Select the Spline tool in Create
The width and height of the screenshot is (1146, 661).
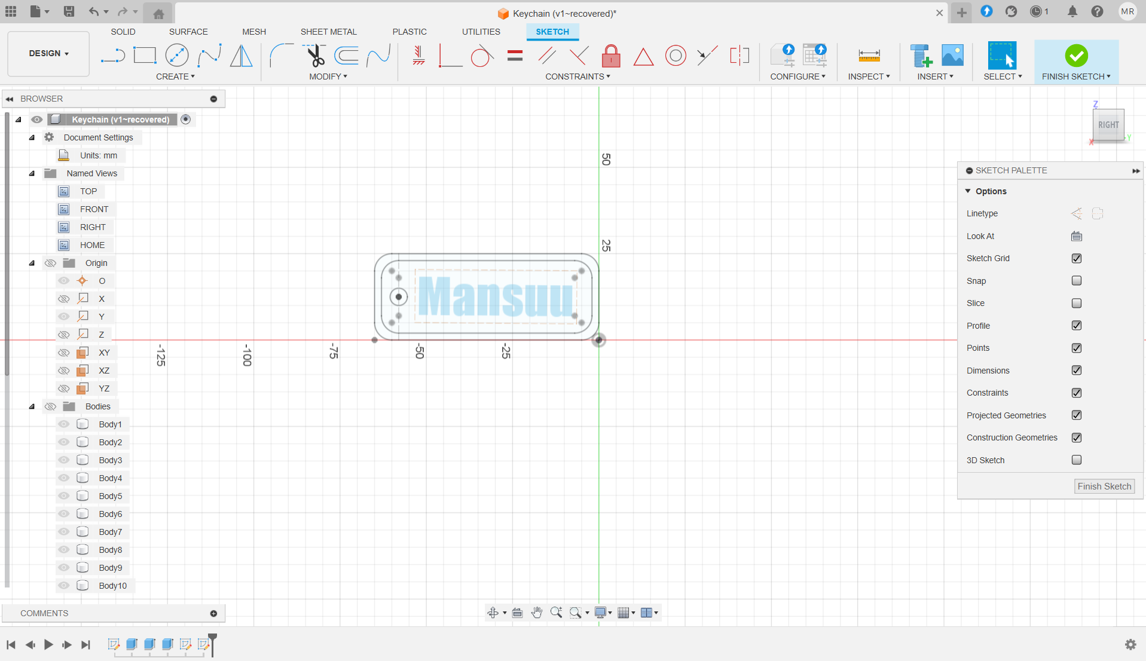(x=209, y=56)
